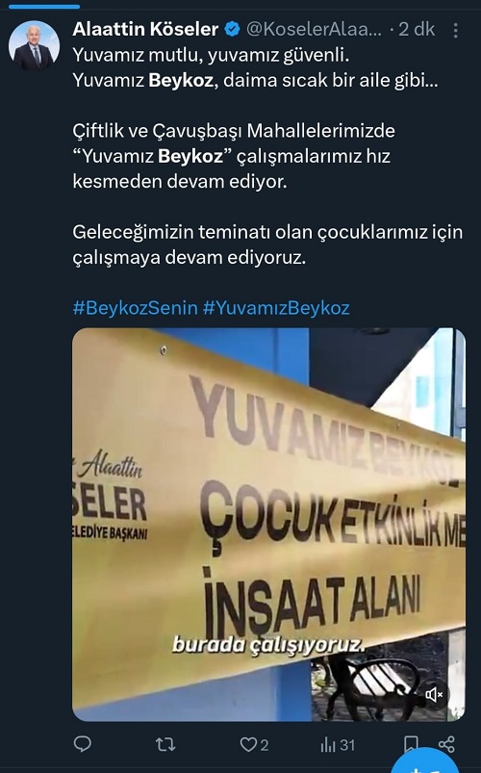Open the three-dot tweet options menu
The image size is (481, 773).
coord(455,30)
